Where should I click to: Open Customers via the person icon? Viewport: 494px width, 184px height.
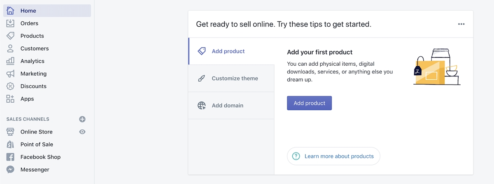pos(10,48)
